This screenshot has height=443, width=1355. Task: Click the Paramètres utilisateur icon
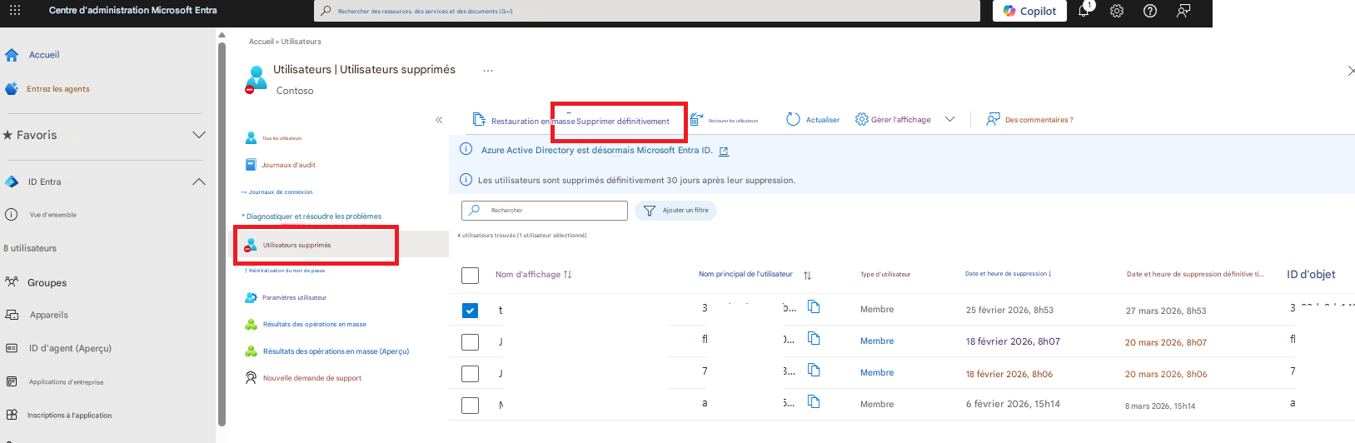tap(251, 297)
